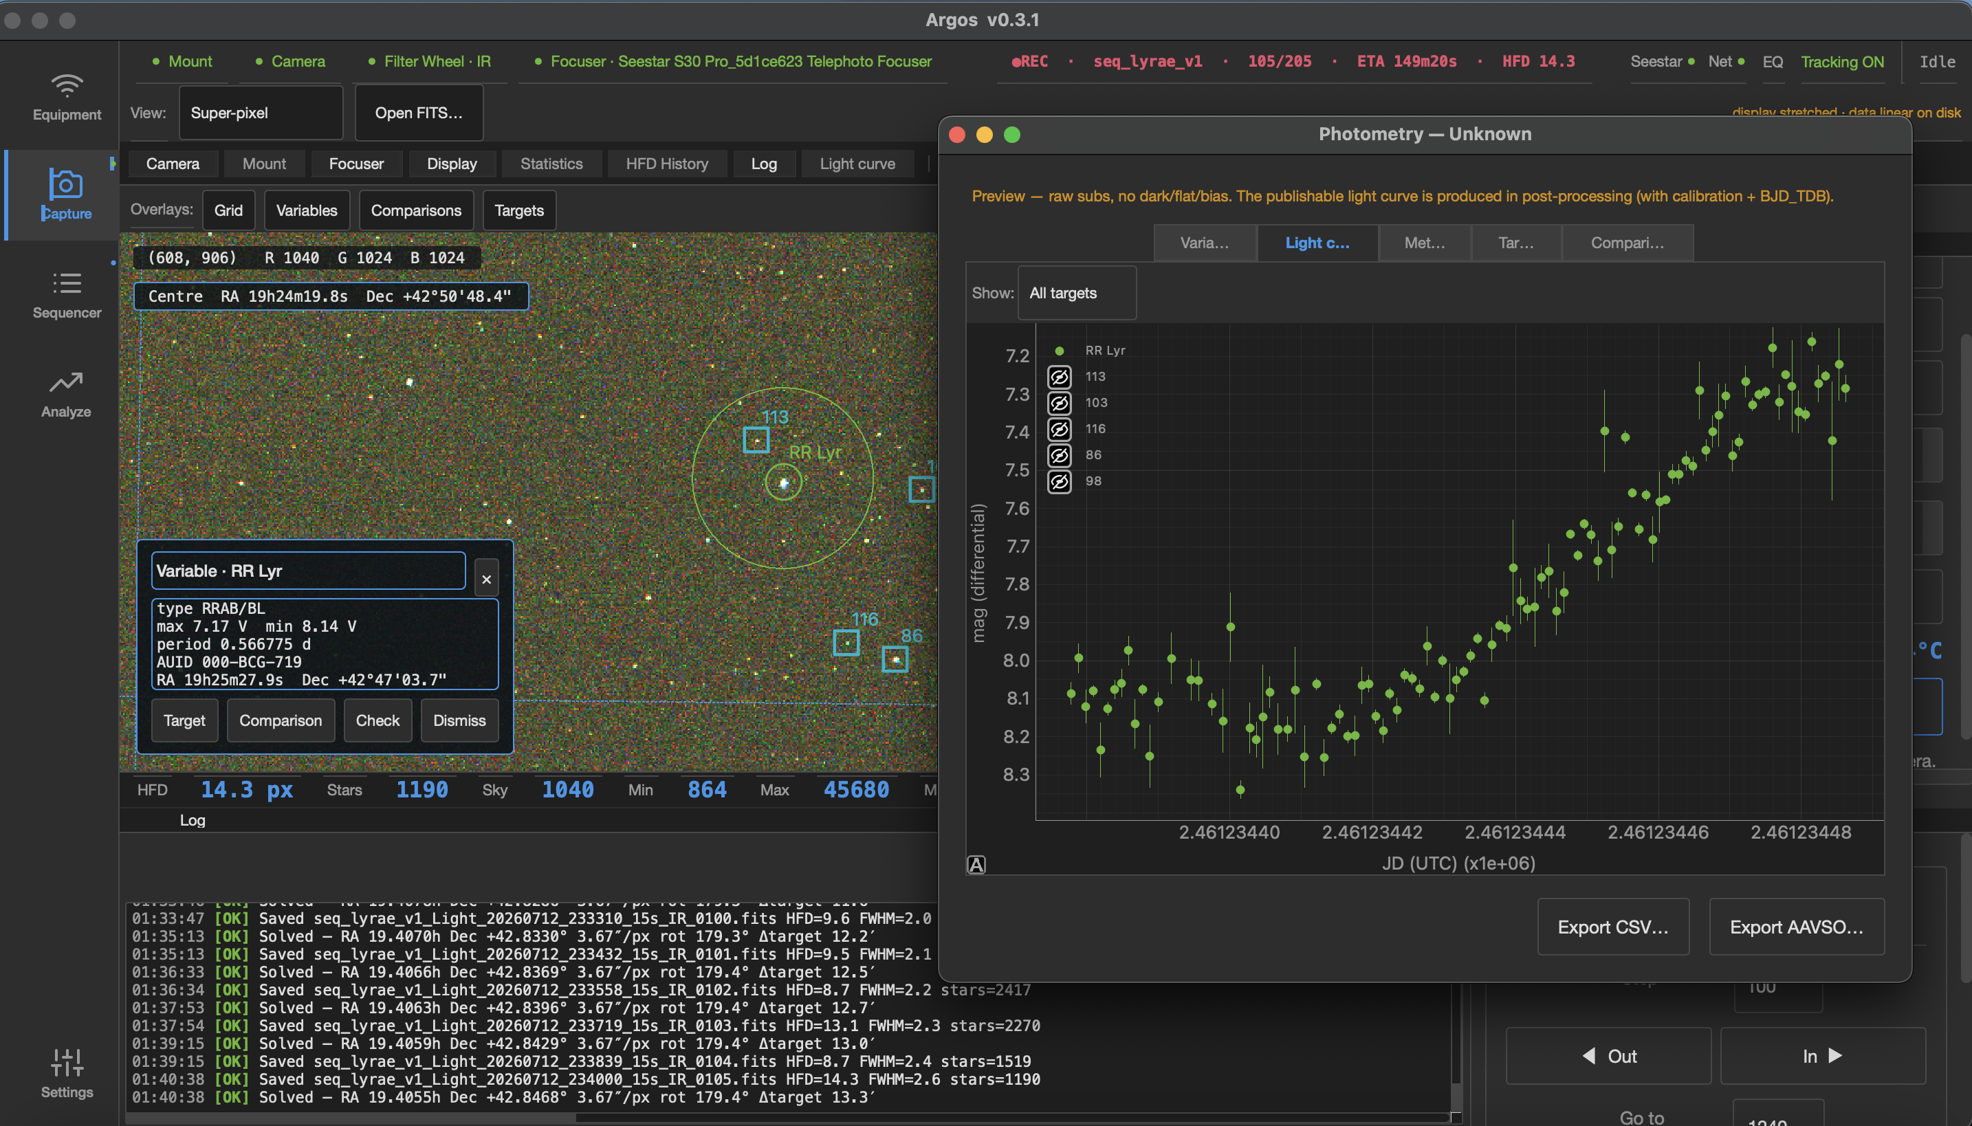The width and height of the screenshot is (1972, 1126).
Task: Click Export CSV... button
Action: [1613, 927]
